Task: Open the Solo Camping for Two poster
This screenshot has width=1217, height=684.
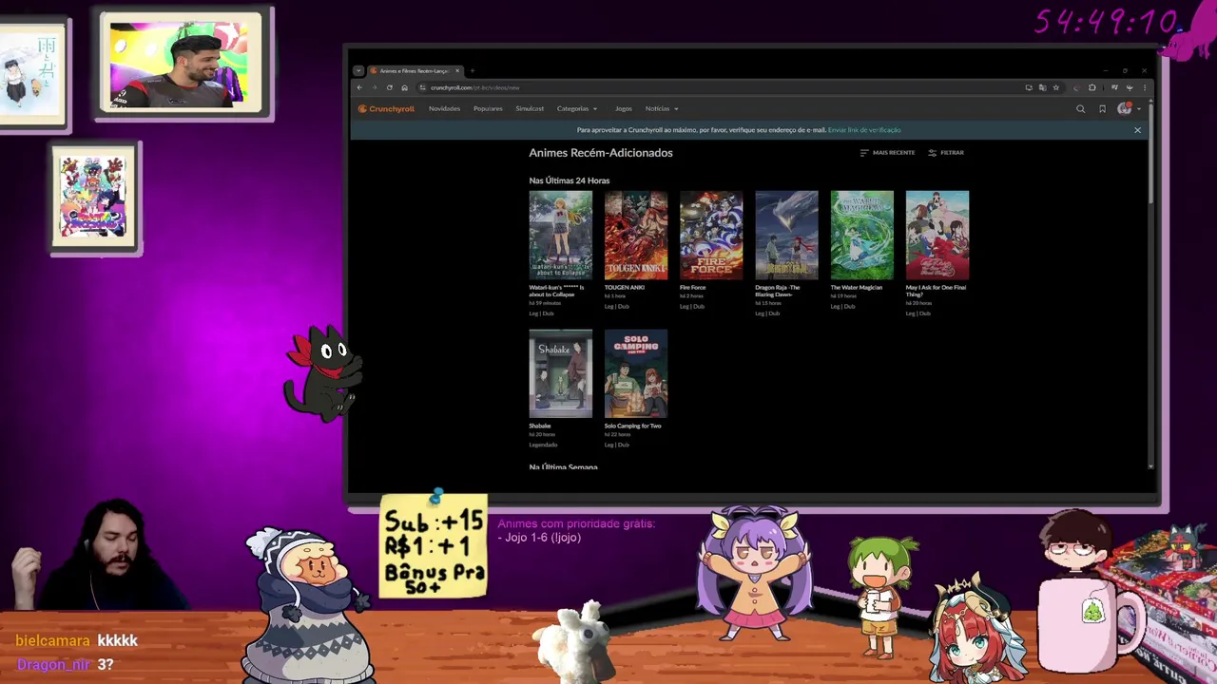Action: point(636,373)
